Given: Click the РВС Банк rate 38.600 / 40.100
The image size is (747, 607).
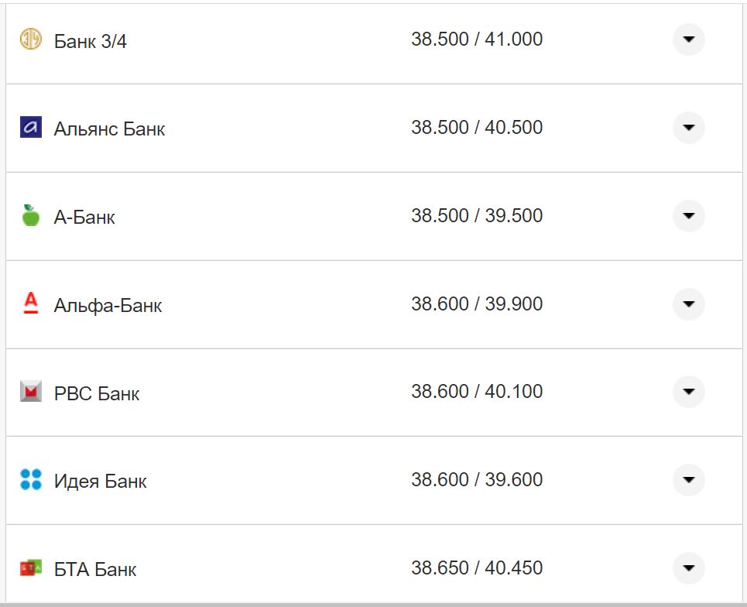Looking at the screenshot, I should point(476,392).
